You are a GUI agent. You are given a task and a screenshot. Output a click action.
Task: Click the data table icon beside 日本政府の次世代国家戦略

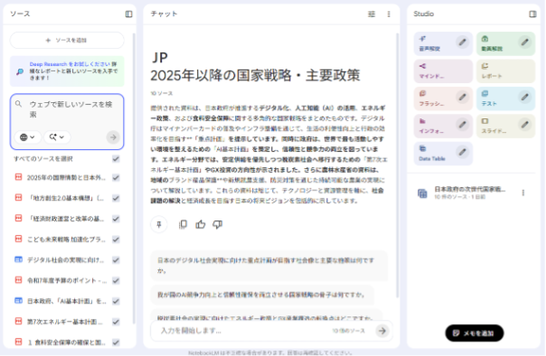[x=422, y=193]
